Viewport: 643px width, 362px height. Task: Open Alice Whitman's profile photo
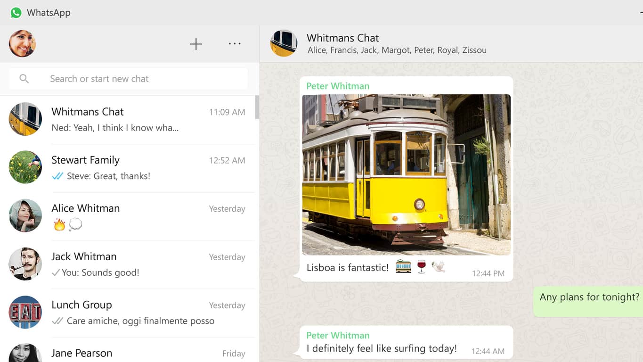[25, 215]
